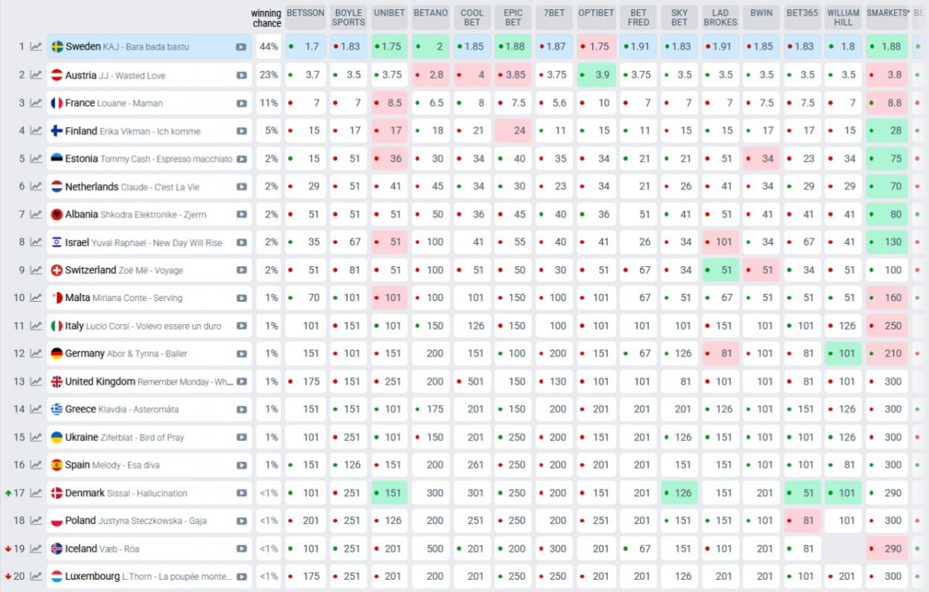Open the WILLIAM HILL bookmaker column header
Screen dimensions: 929x592
pos(843,17)
